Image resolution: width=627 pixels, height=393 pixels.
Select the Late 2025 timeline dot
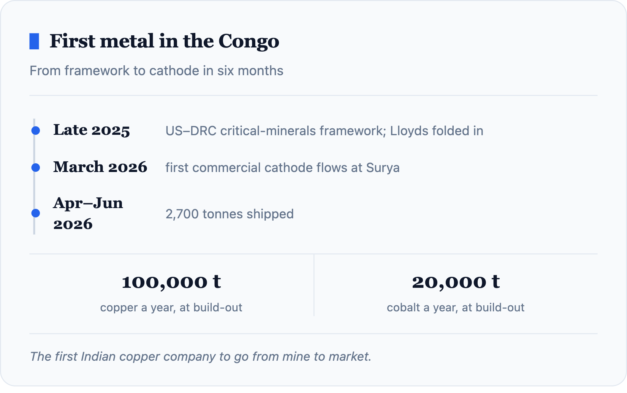(36, 131)
